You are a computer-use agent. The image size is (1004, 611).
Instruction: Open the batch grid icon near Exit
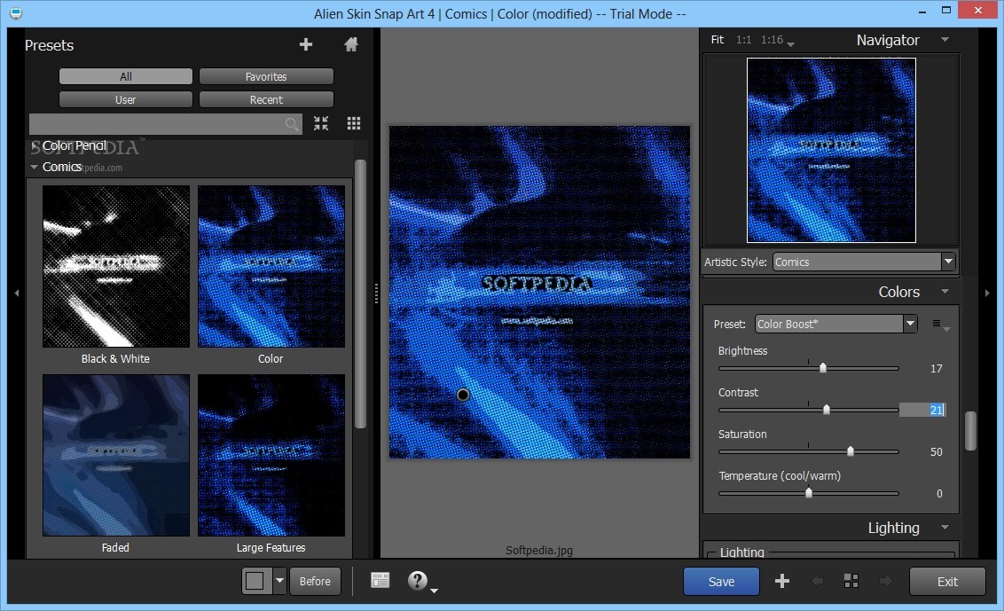click(851, 581)
